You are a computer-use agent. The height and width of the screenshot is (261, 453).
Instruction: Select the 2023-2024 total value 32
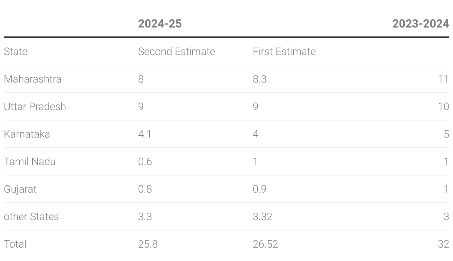tap(443, 244)
